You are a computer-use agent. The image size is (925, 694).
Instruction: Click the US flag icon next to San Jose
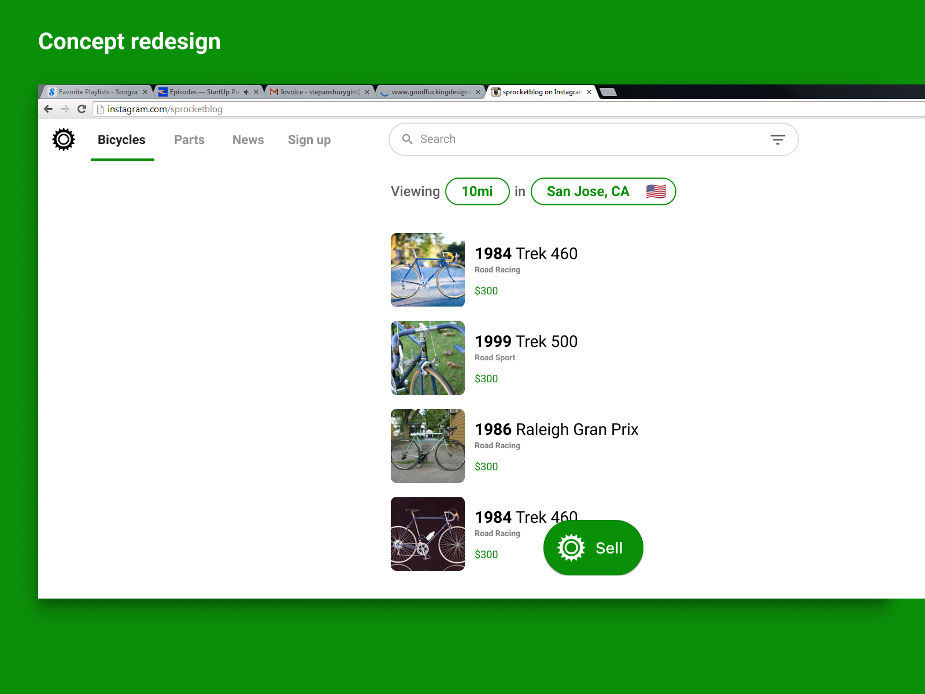(x=656, y=191)
